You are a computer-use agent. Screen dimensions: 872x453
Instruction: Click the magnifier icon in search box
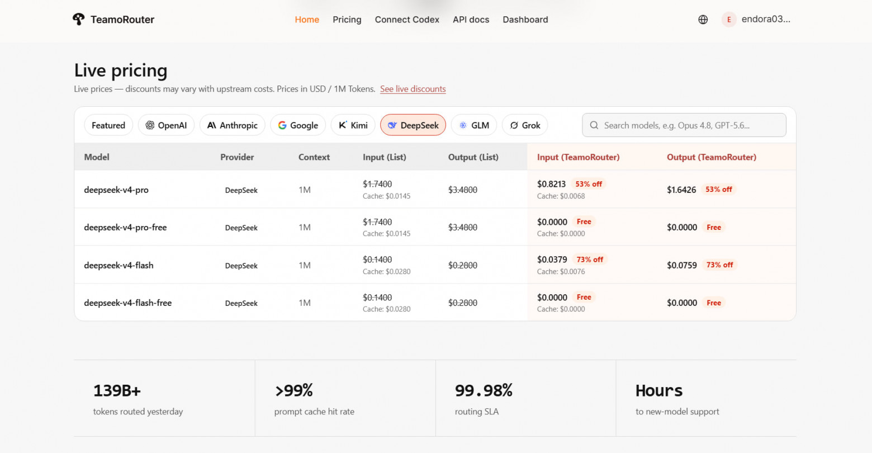594,125
